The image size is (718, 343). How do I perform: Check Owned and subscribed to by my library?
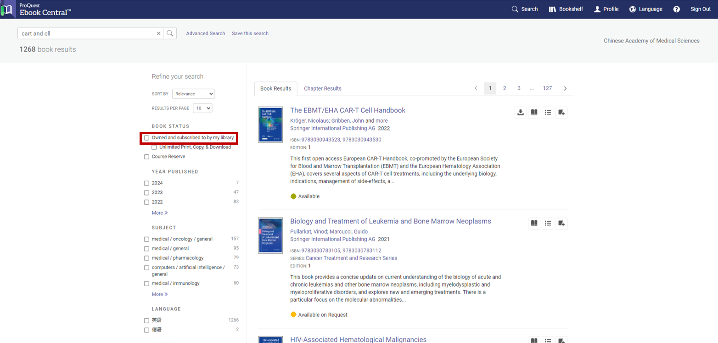tap(147, 138)
